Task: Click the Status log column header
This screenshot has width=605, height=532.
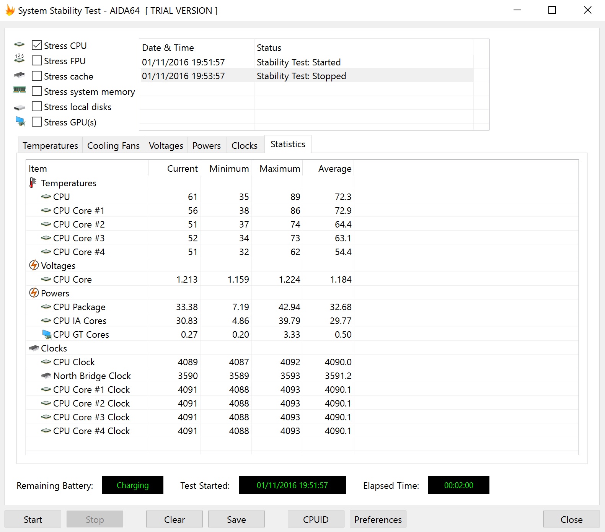Action: [x=364, y=47]
